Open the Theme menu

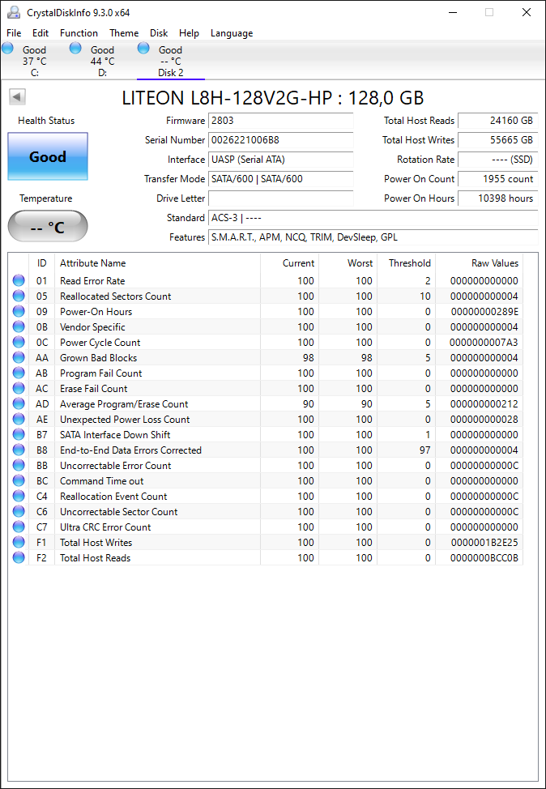pyautogui.click(x=124, y=33)
